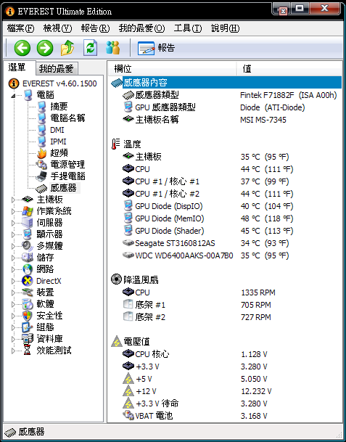Viewport: 346px width, 442px height.
Task: Click the green Back arrow toolbar icon
Action: pos(22,48)
